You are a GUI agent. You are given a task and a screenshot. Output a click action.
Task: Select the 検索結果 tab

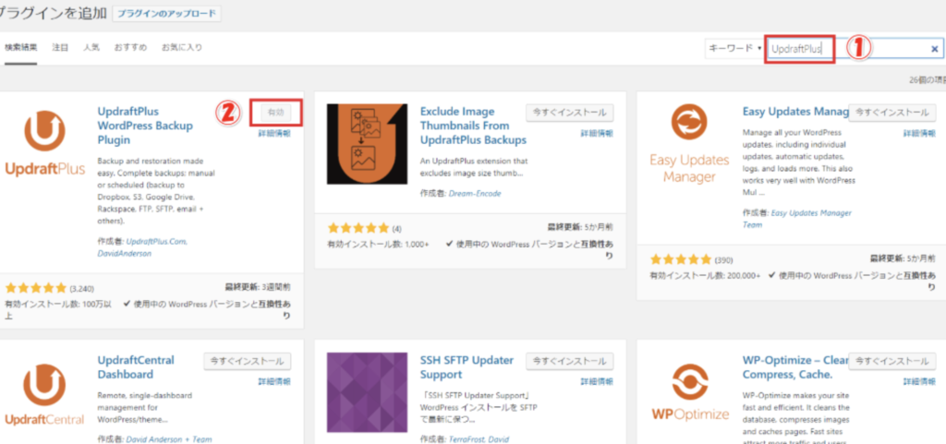(20, 47)
